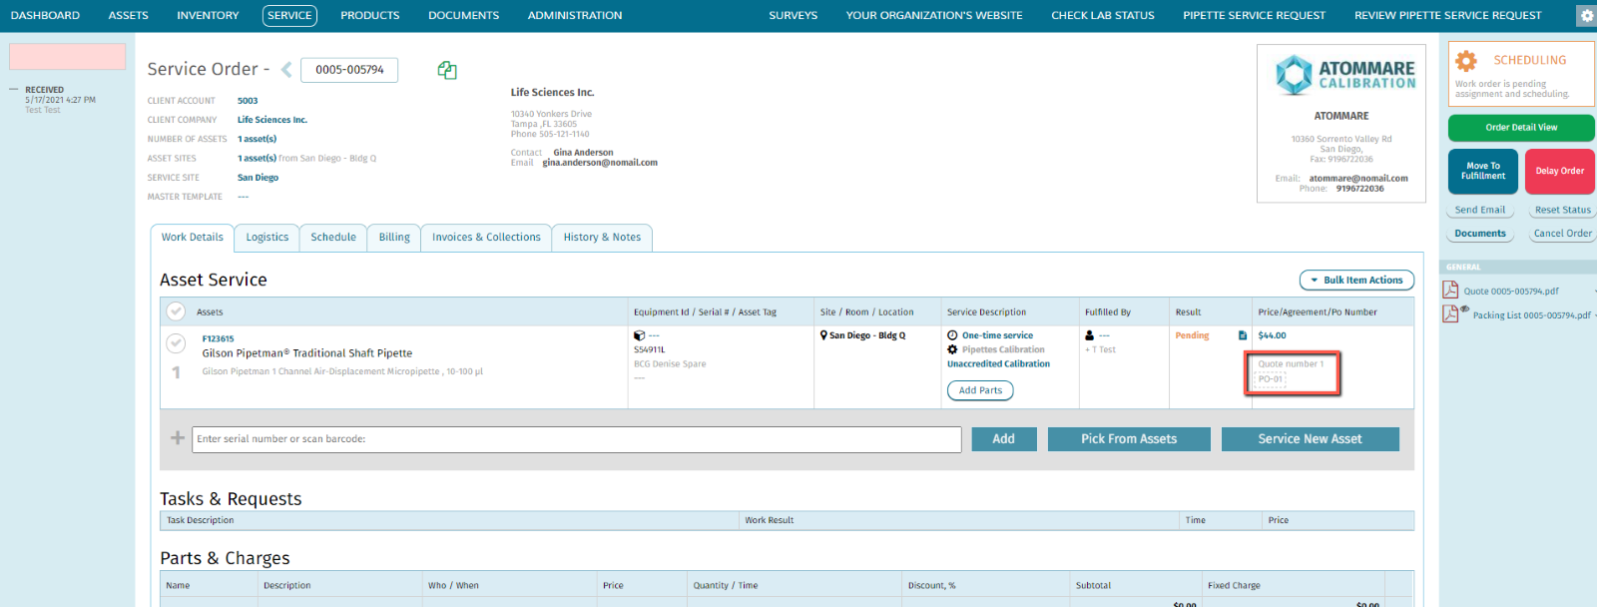
Task: Click the Service New Asset button
Action: [1310, 439]
